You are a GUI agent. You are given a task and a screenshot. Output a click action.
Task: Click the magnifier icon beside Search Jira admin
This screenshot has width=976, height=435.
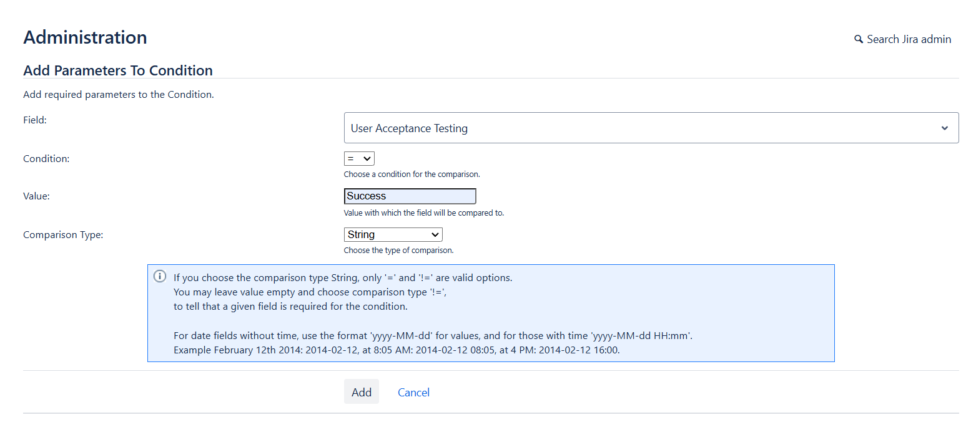tap(859, 39)
